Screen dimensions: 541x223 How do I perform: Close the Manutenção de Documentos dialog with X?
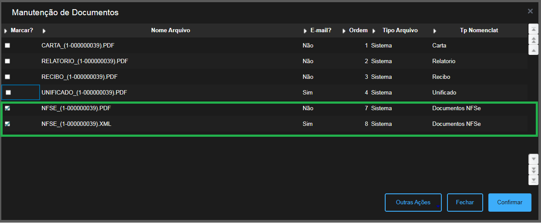(x=530, y=11)
